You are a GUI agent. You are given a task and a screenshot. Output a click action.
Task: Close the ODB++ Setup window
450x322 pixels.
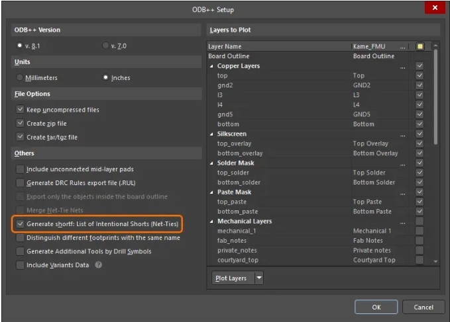click(435, 7)
